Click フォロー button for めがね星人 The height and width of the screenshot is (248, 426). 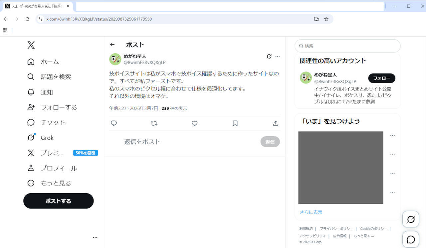[x=382, y=78]
